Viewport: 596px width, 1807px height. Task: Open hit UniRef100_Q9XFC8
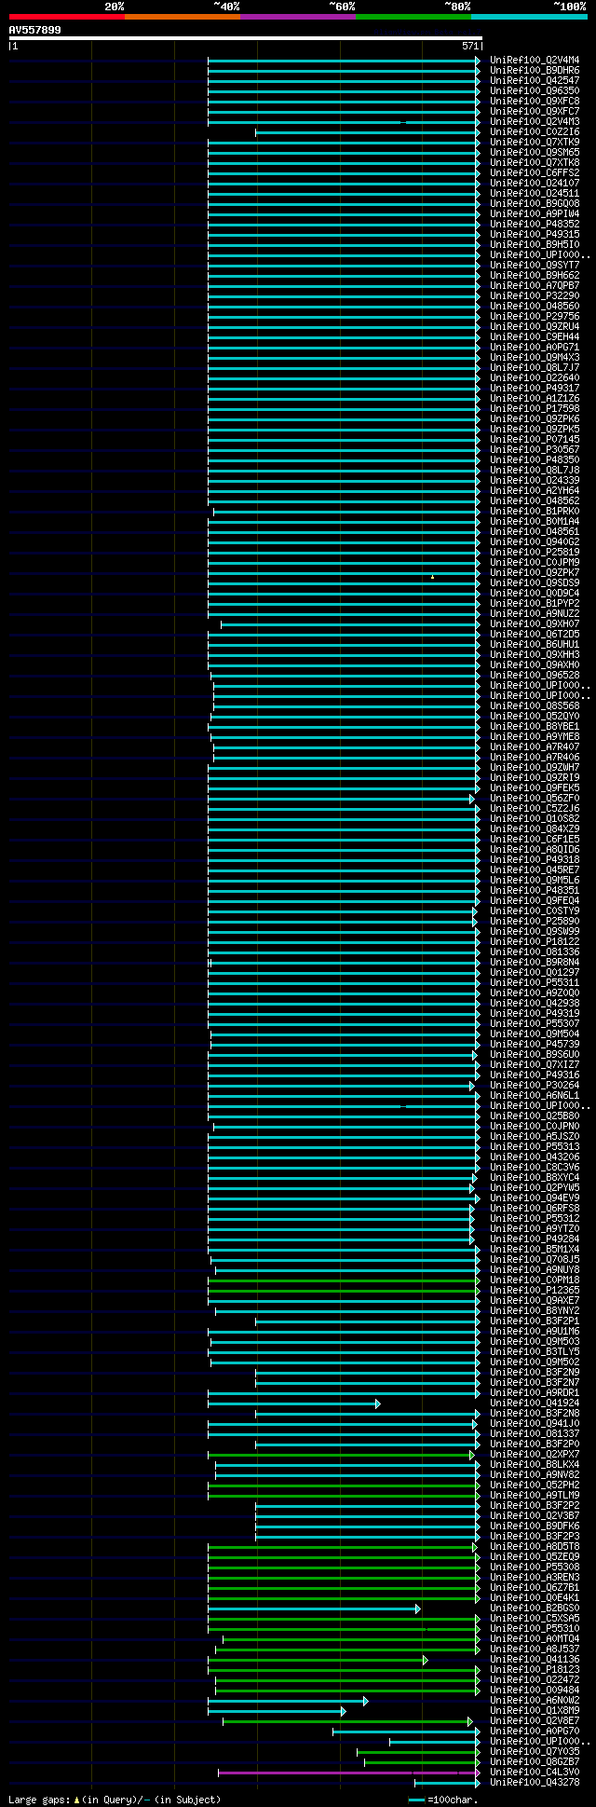535,101
